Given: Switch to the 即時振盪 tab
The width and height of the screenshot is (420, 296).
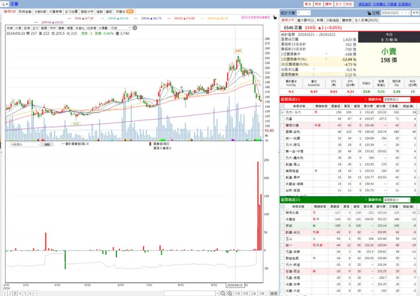Looking at the screenshot, I should (x=25, y=11).
